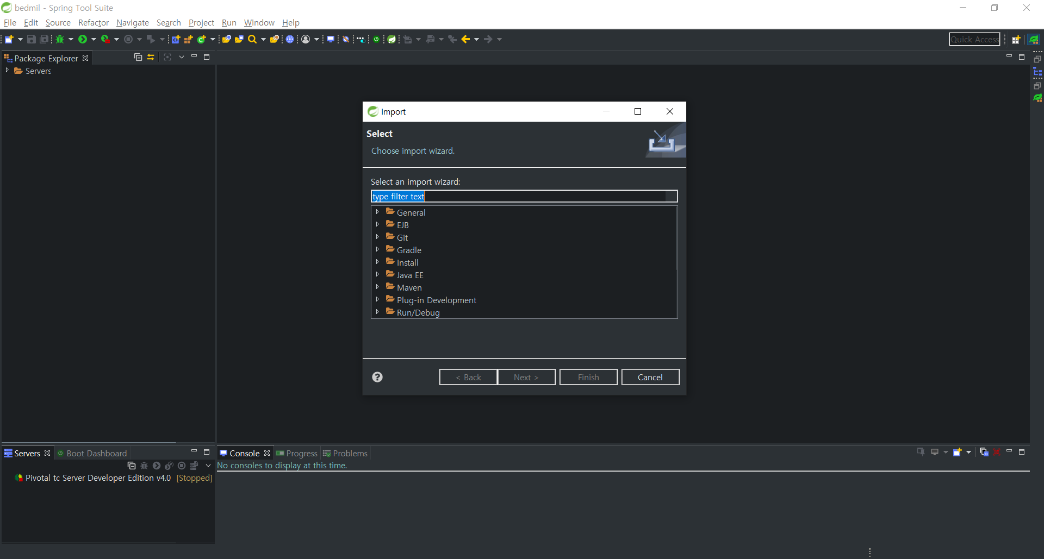Open the web browser globe icon
The image size is (1044, 559).
[290, 39]
